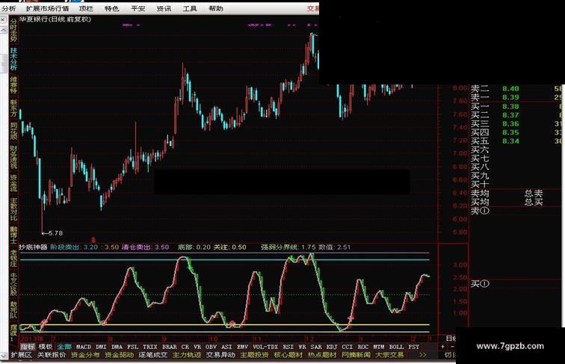Open the 大宗交易 tab
The width and height of the screenshot is (565, 364).
(x=389, y=355)
